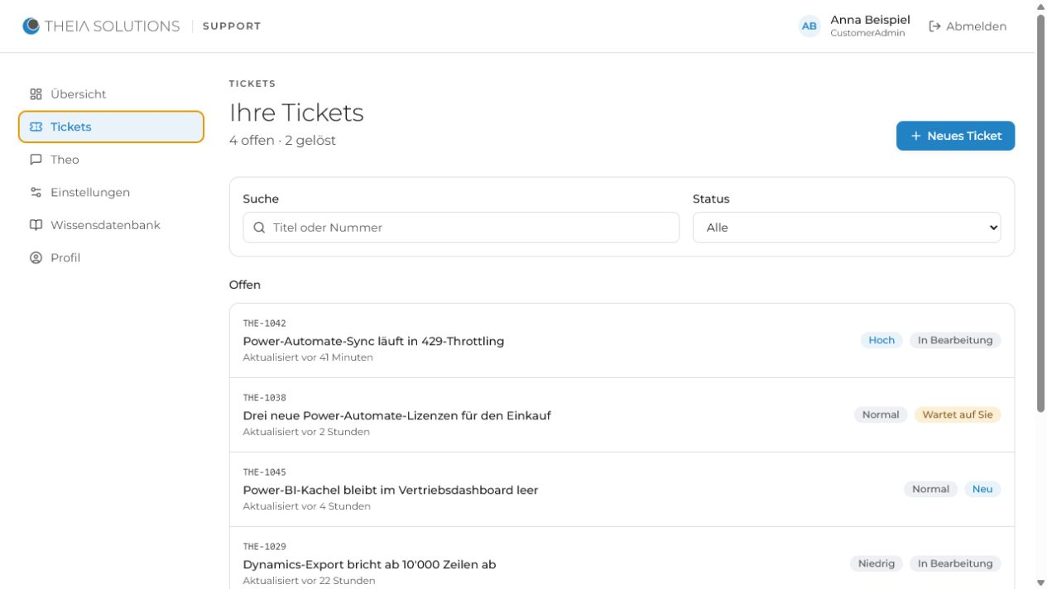This screenshot has width=1047, height=589.
Task: Click the Wartet auf Sie badge
Action: (958, 414)
